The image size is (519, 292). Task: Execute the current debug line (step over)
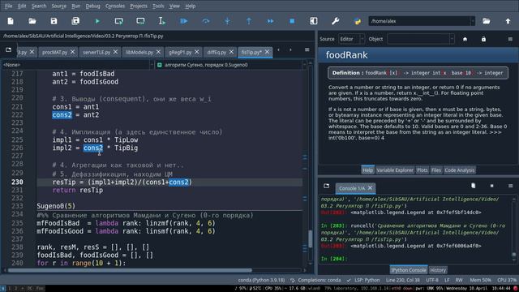coord(205,21)
